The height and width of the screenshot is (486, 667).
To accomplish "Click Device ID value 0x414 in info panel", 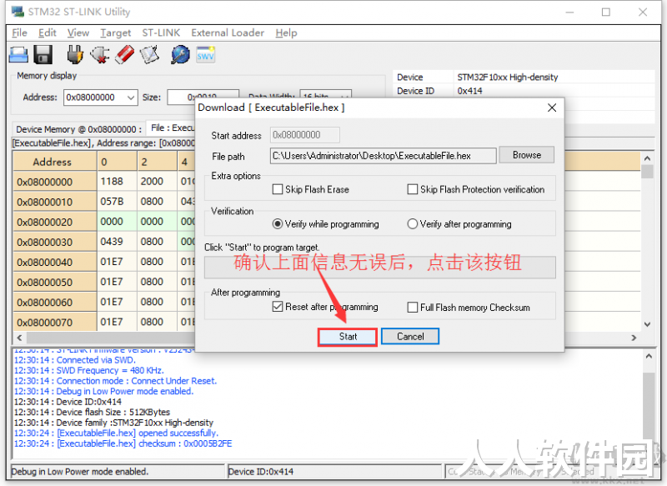I will (x=469, y=91).
